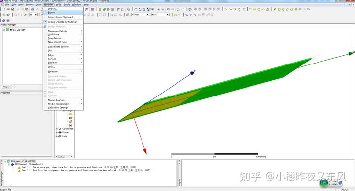Click the warning icon of first port message
The height and width of the screenshot is (191, 355).
19,167
